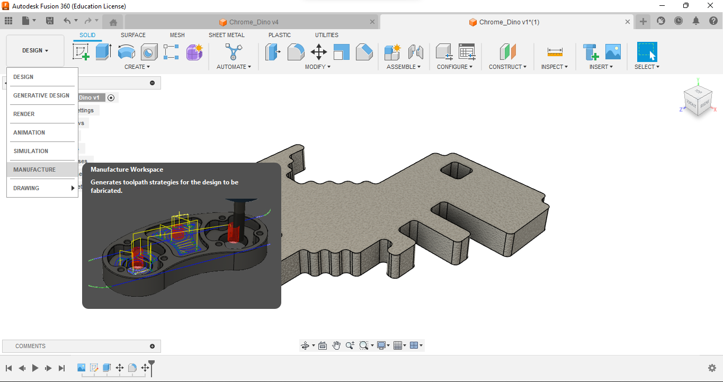Select the Rectangular Pattern tool
The width and height of the screenshot is (723, 382).
(172, 52)
